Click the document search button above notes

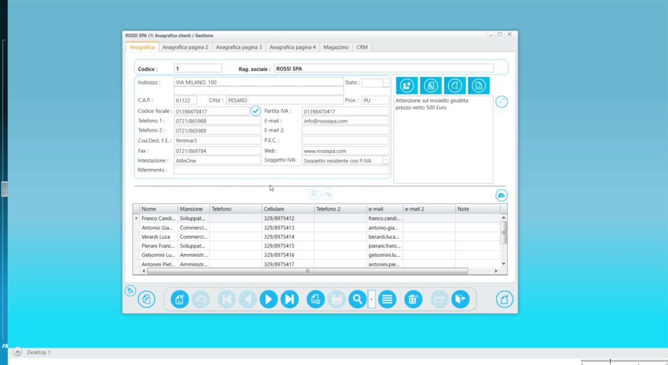click(x=431, y=86)
